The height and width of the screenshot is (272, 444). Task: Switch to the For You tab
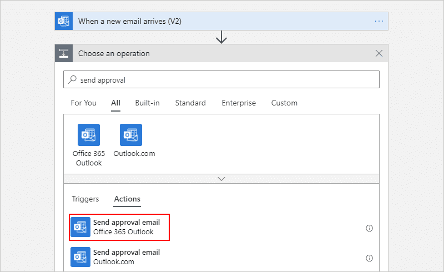click(x=84, y=103)
